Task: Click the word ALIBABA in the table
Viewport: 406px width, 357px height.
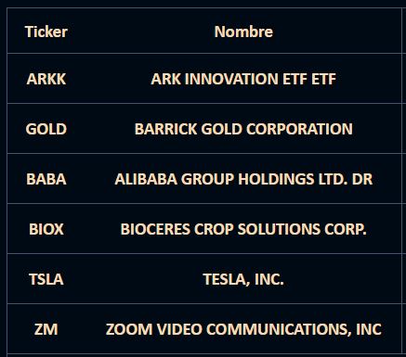Action: [146, 179]
